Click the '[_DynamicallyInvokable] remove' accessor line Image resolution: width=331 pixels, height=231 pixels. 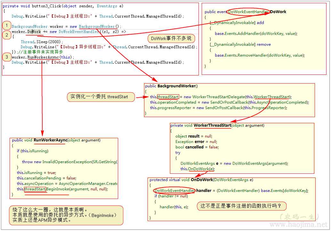coord(240,44)
